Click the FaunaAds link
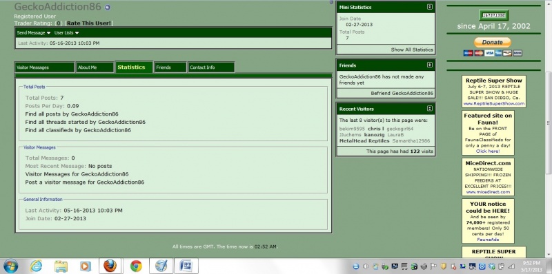Image resolution: width=552 pixels, height=274 pixels. click(488, 240)
